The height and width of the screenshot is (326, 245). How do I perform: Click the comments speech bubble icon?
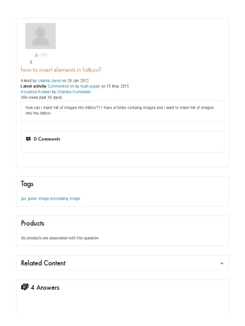pos(28,139)
